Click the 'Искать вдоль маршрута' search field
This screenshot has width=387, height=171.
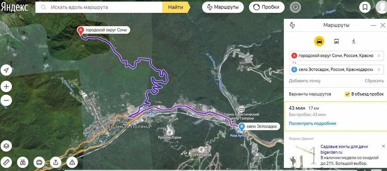pos(99,7)
